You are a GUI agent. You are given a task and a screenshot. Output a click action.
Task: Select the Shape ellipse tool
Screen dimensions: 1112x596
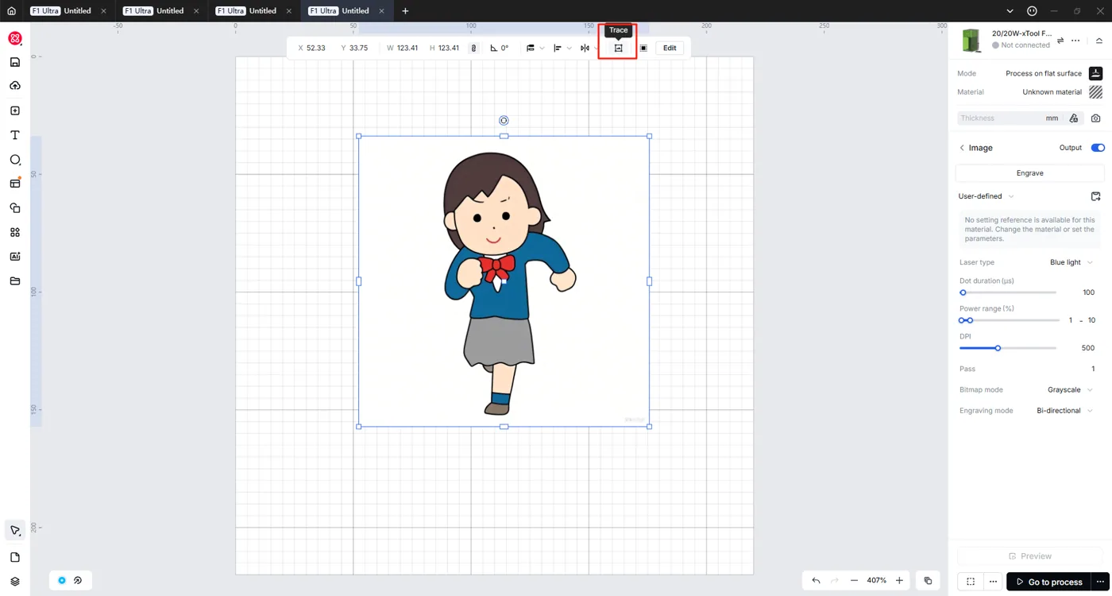coord(14,160)
